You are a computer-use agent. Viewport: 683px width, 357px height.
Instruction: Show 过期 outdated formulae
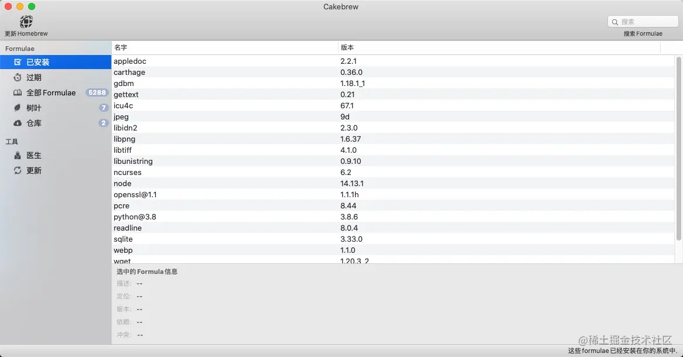click(x=56, y=77)
